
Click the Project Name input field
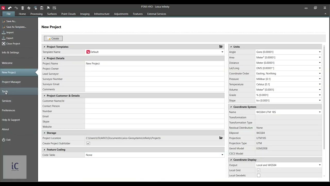click(155, 64)
